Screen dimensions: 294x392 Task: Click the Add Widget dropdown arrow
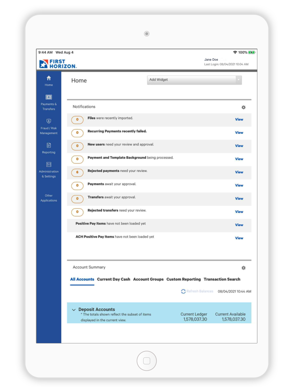(238, 80)
